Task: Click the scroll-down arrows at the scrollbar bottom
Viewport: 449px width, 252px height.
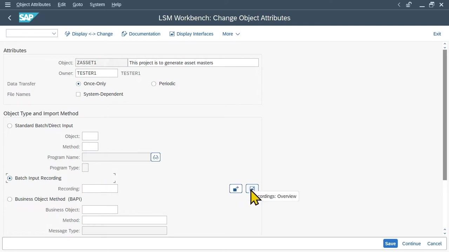Action: (445, 232)
